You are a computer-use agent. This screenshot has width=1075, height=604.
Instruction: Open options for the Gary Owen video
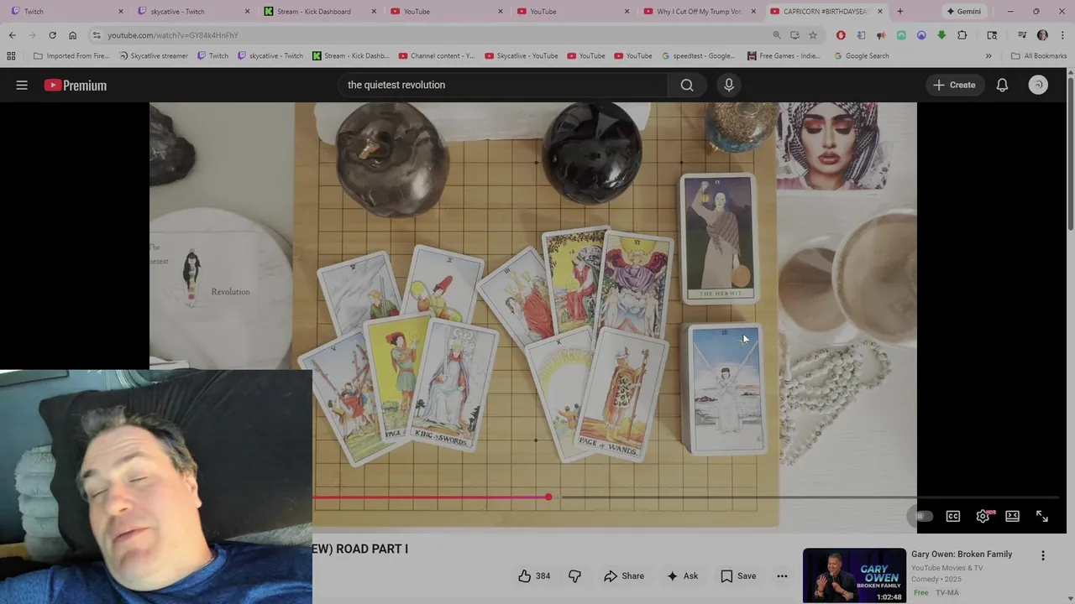point(1043,555)
